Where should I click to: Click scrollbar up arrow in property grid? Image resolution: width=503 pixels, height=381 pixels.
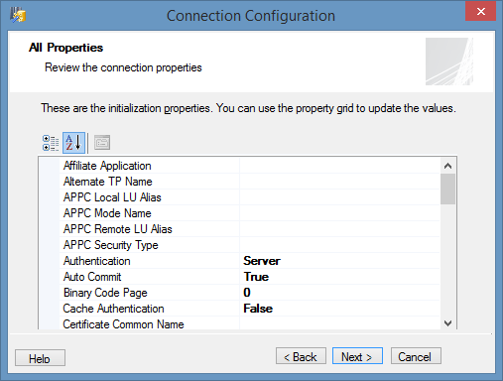coord(448,166)
